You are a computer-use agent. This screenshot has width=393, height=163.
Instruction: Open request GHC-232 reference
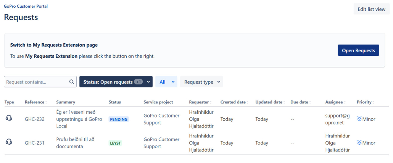tap(35, 119)
